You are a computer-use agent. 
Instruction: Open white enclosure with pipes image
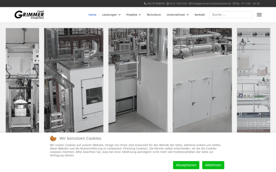138,80
